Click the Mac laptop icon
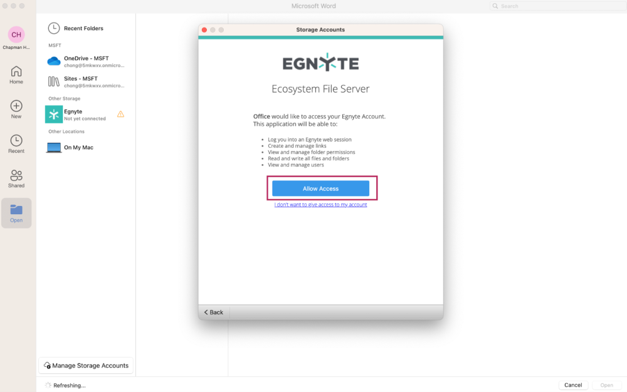This screenshot has width=627, height=392. tap(54, 148)
